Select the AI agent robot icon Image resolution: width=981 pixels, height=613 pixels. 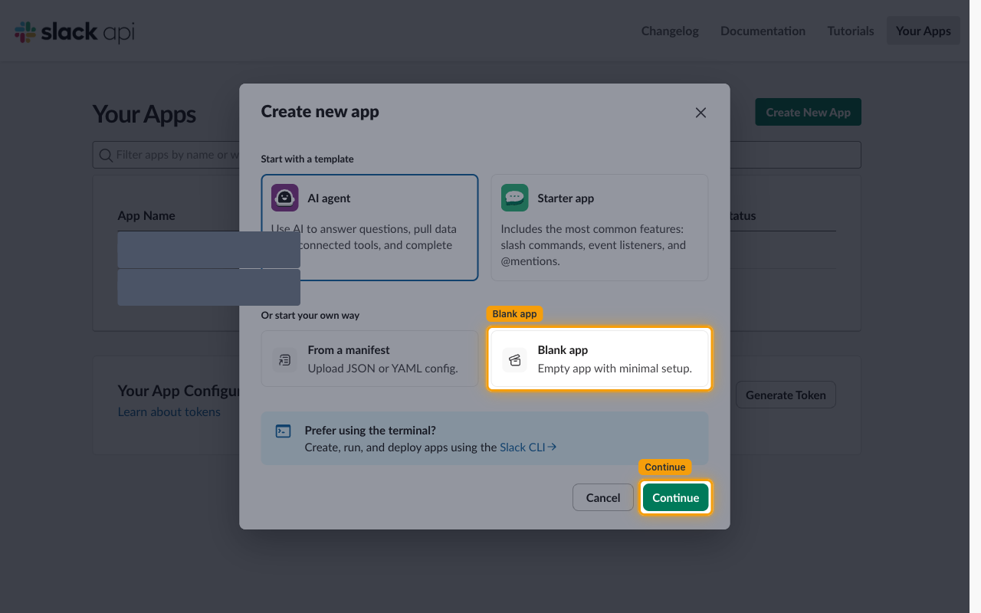(285, 198)
